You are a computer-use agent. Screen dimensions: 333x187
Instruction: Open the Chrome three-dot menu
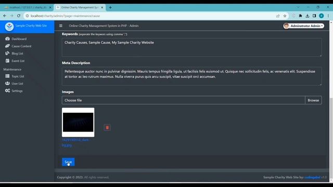point(328,16)
